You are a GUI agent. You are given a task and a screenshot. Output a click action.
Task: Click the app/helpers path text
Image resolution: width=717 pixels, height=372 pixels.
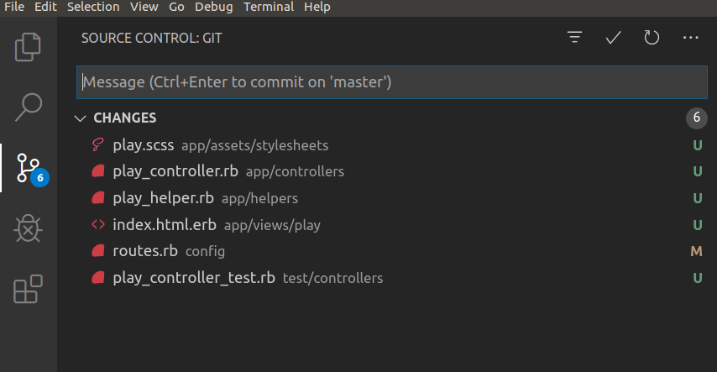point(259,198)
